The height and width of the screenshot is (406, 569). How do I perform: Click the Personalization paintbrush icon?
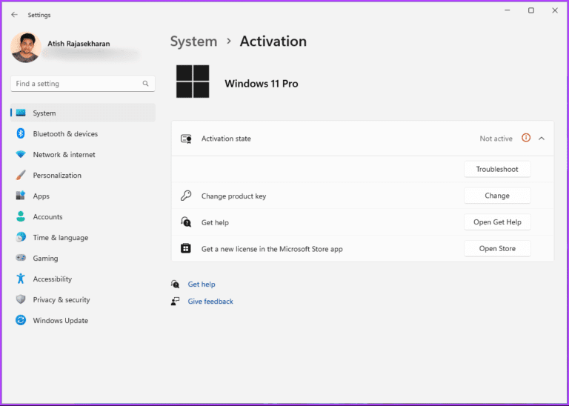tap(20, 176)
